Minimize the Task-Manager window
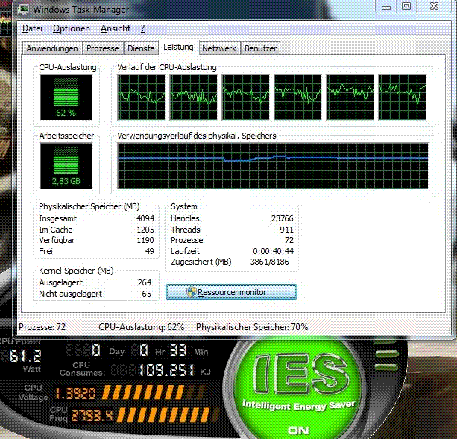 click(386, 7)
